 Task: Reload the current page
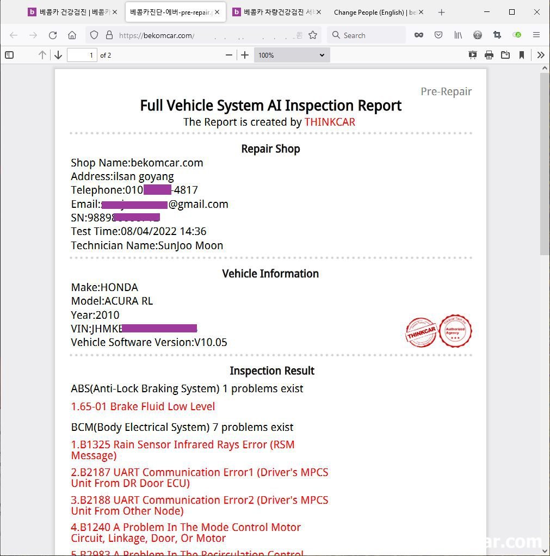tap(53, 35)
